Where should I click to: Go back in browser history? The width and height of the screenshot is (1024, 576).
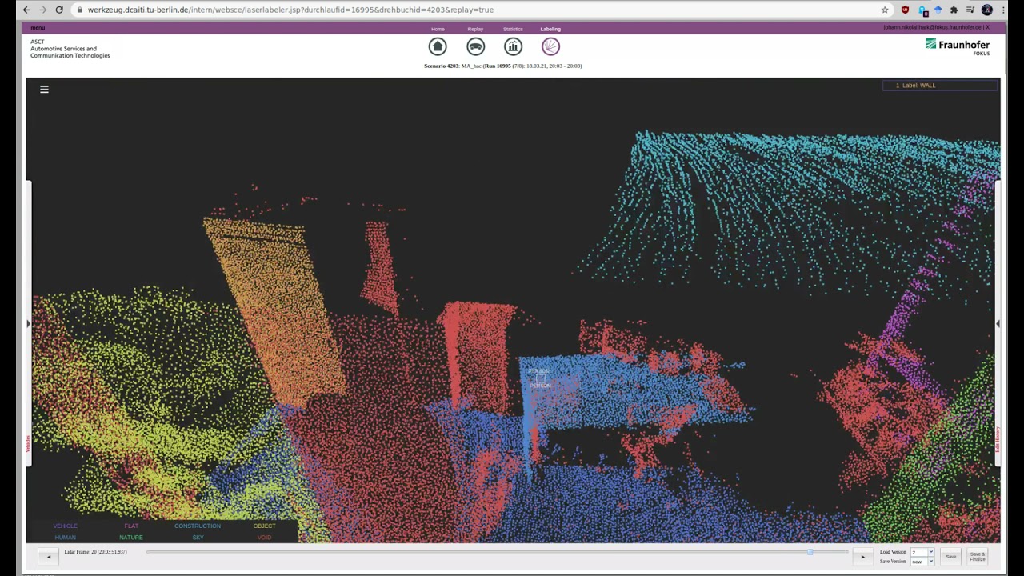(26, 10)
